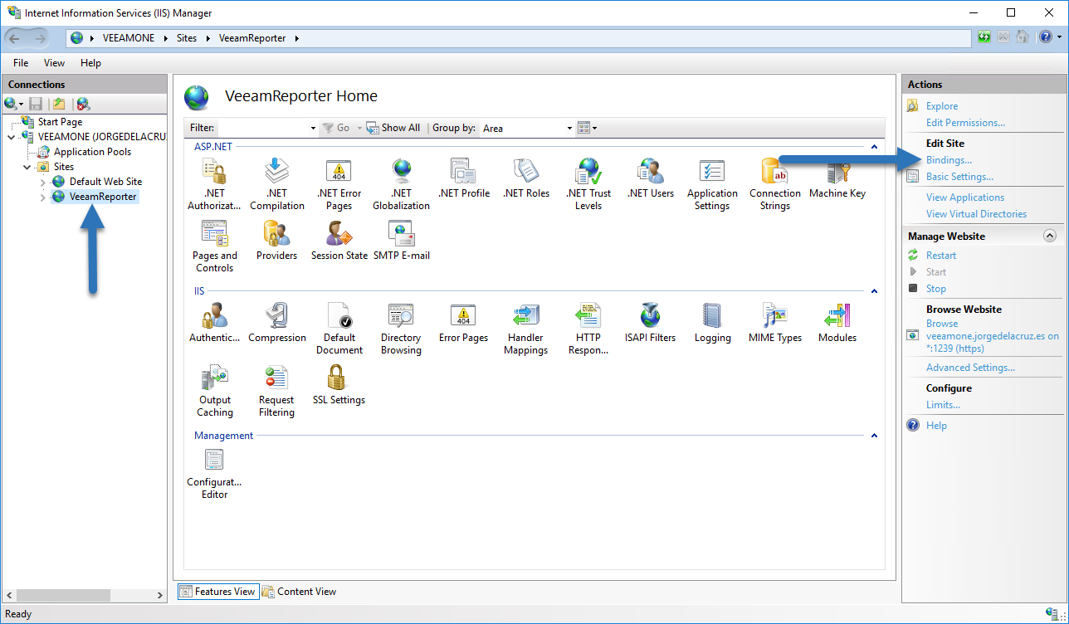Viewport: 1069px width, 624px height.
Task: Collapse the Sites tree node
Action: pos(27,167)
